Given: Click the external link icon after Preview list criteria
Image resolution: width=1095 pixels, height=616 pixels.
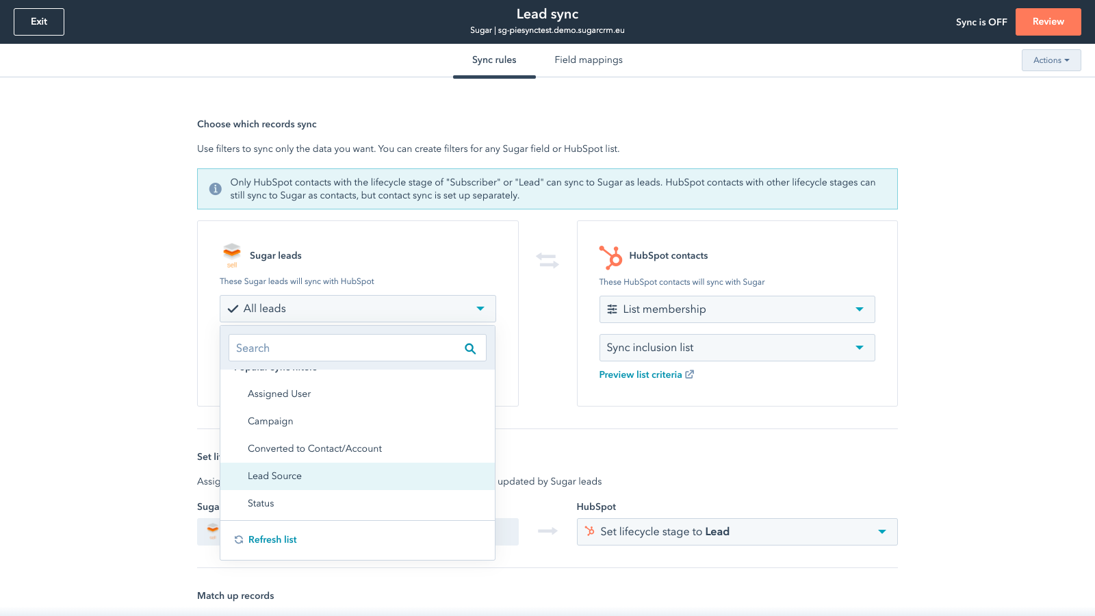Looking at the screenshot, I should (x=691, y=374).
